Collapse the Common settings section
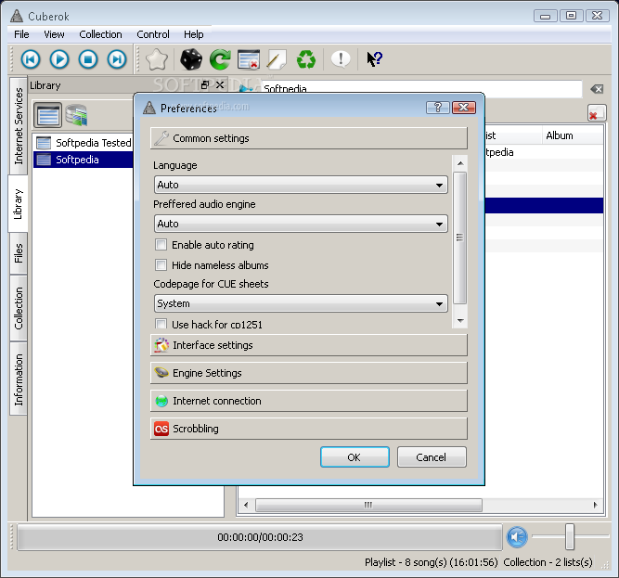Screen dimensions: 619x578 pos(309,138)
